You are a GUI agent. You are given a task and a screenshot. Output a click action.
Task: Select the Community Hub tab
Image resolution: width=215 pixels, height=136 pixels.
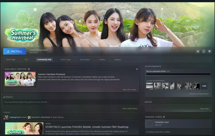44,60
